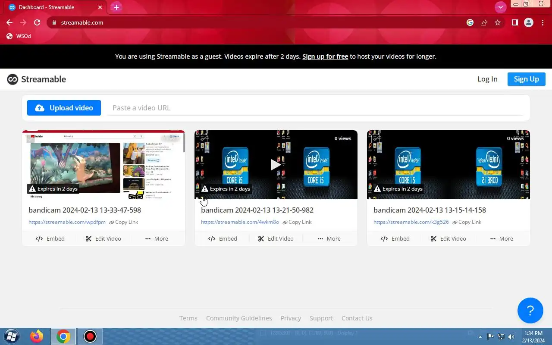Open the Log In link

tap(487, 79)
